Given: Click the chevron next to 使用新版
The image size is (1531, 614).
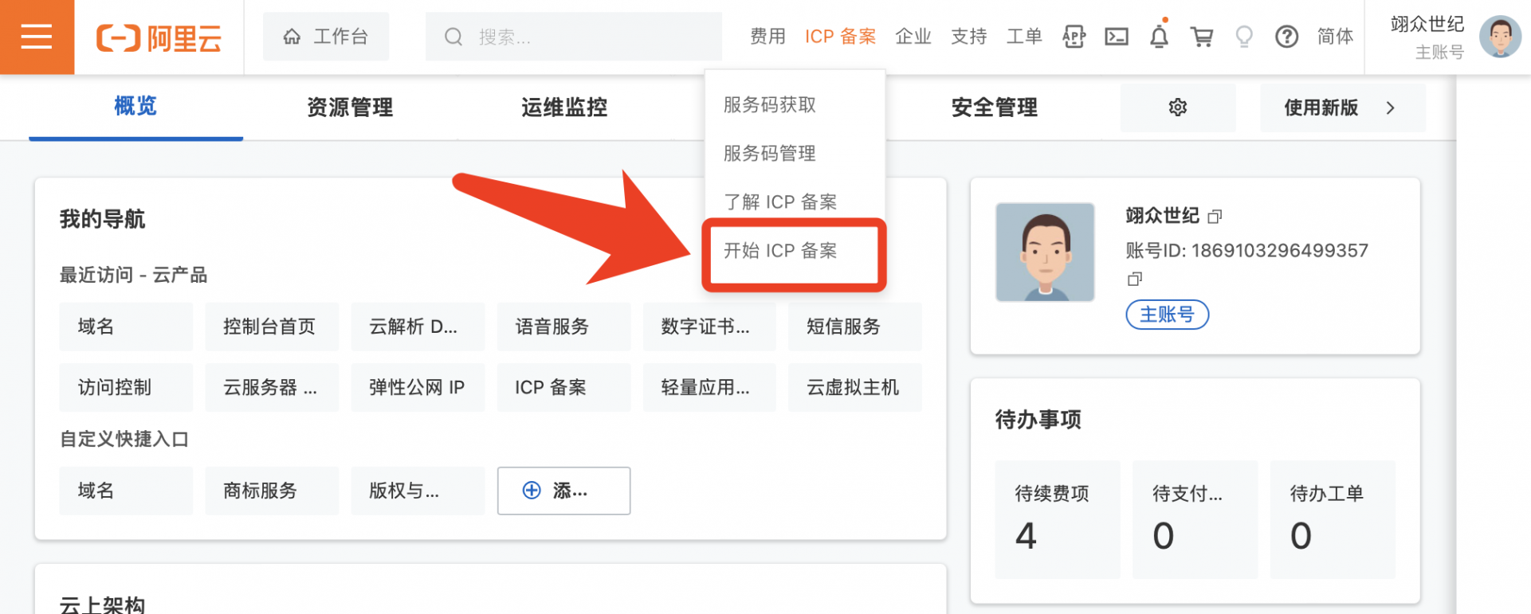Looking at the screenshot, I should coord(1391,108).
